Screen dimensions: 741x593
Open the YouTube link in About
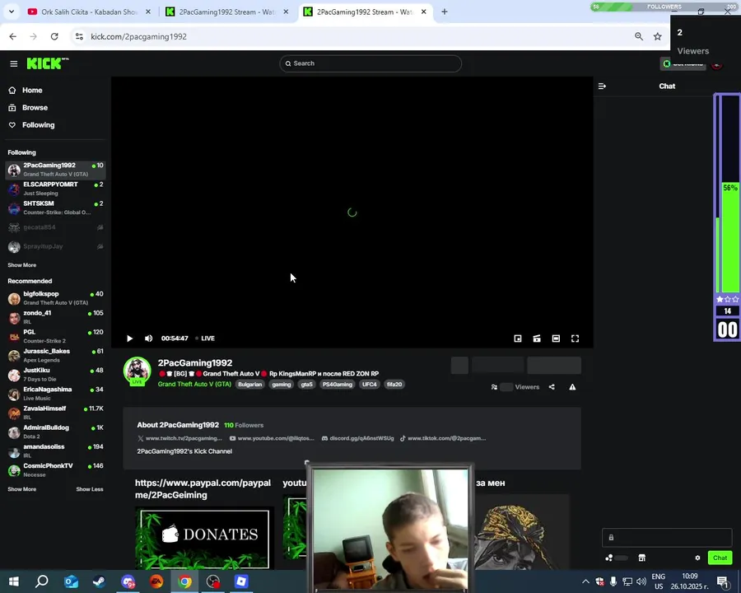click(272, 438)
